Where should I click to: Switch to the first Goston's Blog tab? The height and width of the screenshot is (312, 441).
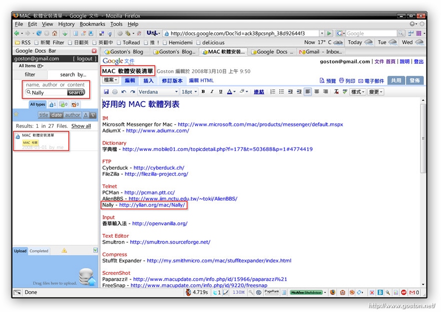pyautogui.click(x=124, y=52)
